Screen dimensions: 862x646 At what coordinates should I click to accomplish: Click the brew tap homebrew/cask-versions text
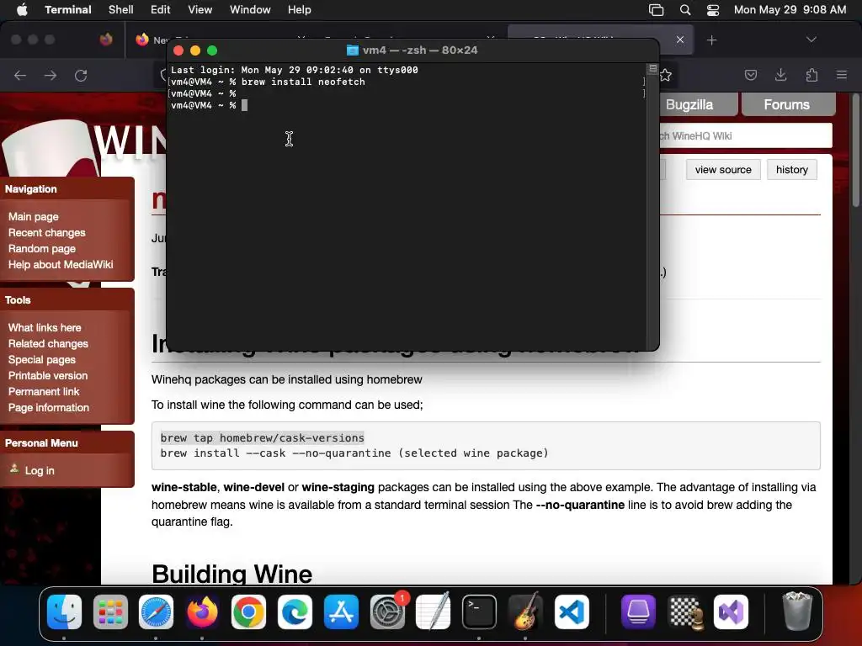pyautogui.click(x=263, y=437)
